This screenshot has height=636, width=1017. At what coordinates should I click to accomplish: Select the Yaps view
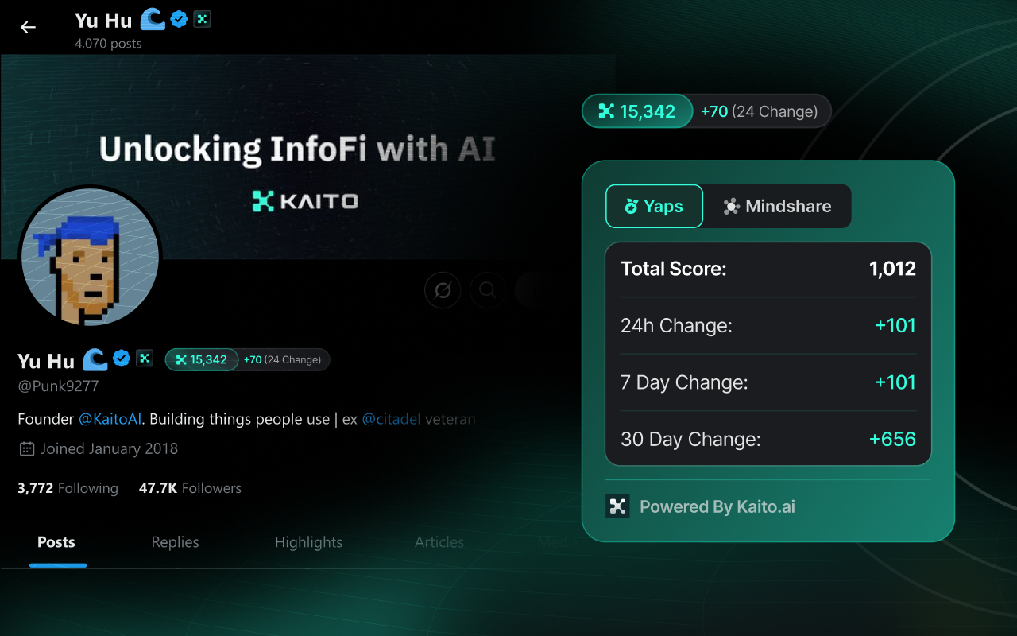pos(654,206)
